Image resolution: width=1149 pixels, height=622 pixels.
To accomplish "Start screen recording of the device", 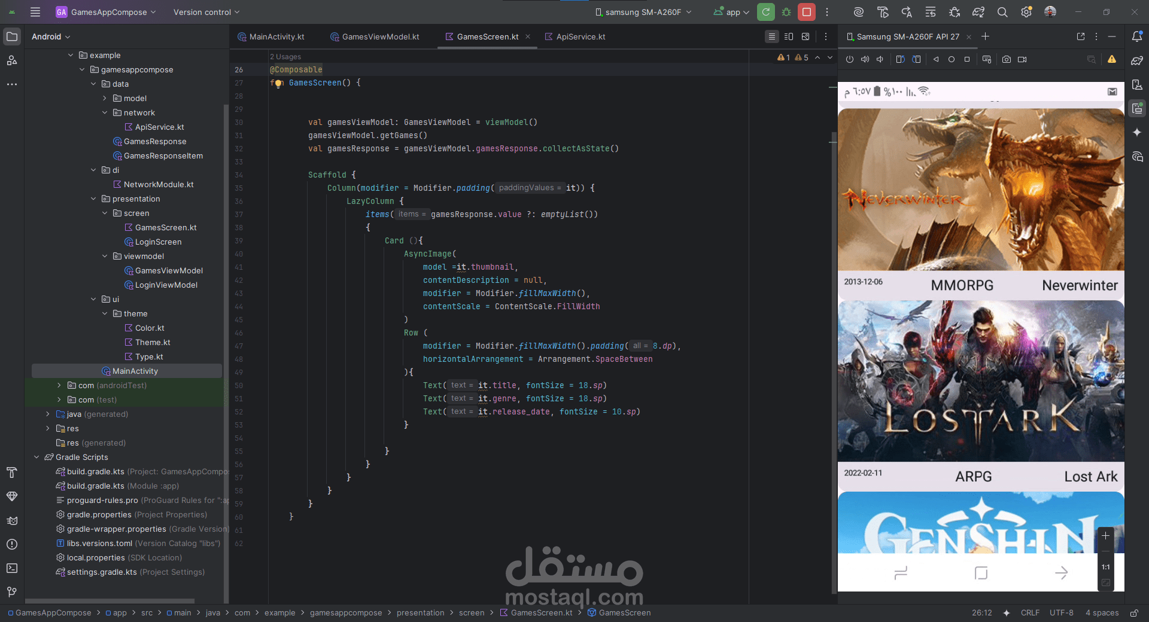I will click(x=1022, y=59).
